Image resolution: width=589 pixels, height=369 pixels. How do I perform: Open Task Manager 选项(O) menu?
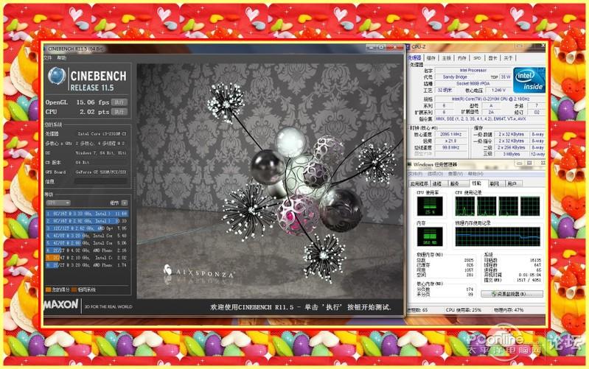point(435,174)
